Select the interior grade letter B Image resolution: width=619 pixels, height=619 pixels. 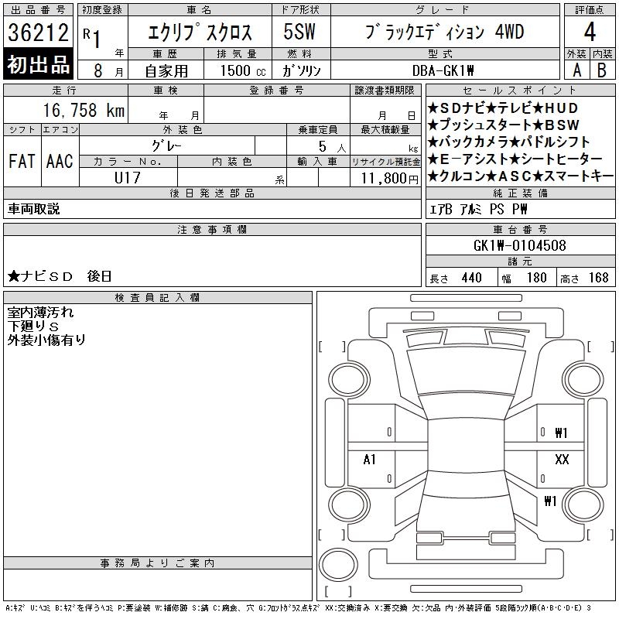pyautogui.click(x=602, y=70)
